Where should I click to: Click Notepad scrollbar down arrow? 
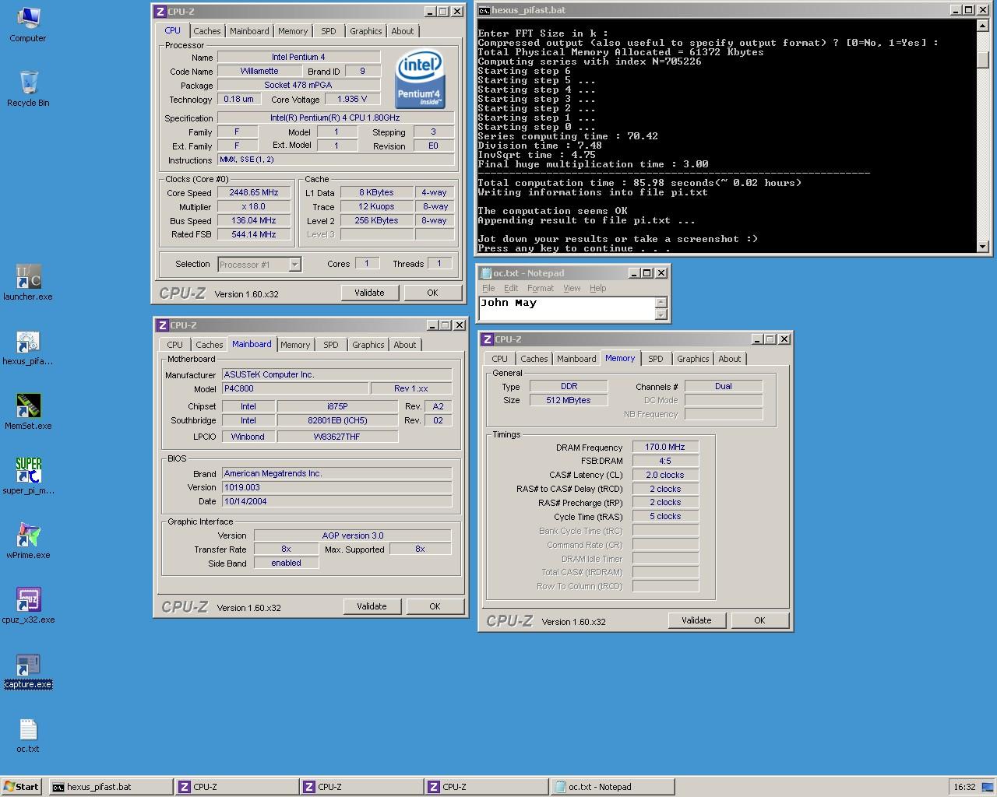661,314
